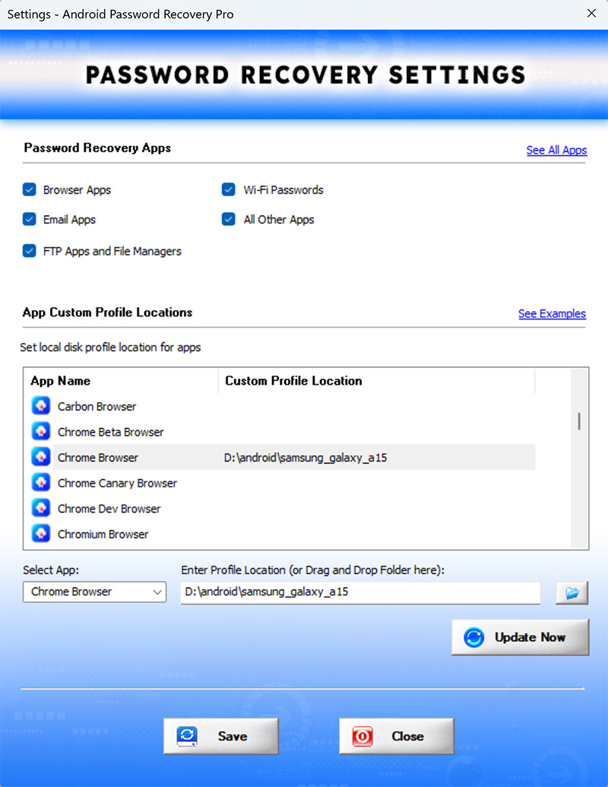This screenshot has height=787, width=608.
Task: Click the Save button
Action: click(x=220, y=736)
